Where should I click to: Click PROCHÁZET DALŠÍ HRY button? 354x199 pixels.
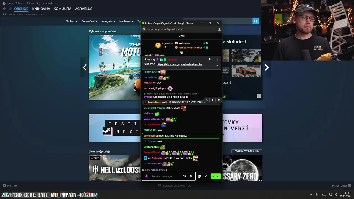[x=247, y=151]
